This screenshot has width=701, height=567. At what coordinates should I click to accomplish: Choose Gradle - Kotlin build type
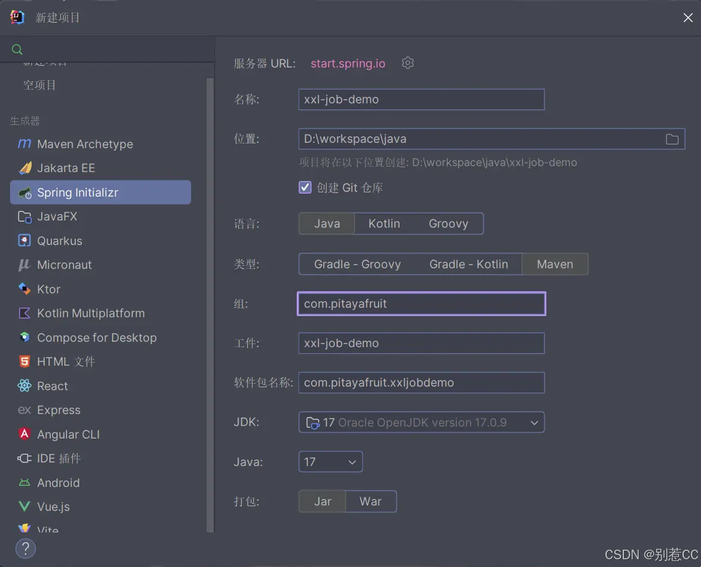point(469,264)
